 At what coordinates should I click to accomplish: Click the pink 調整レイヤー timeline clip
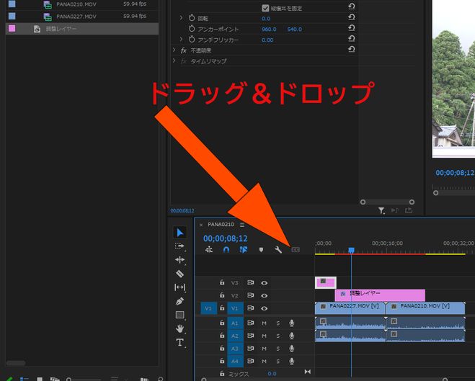coord(380,295)
